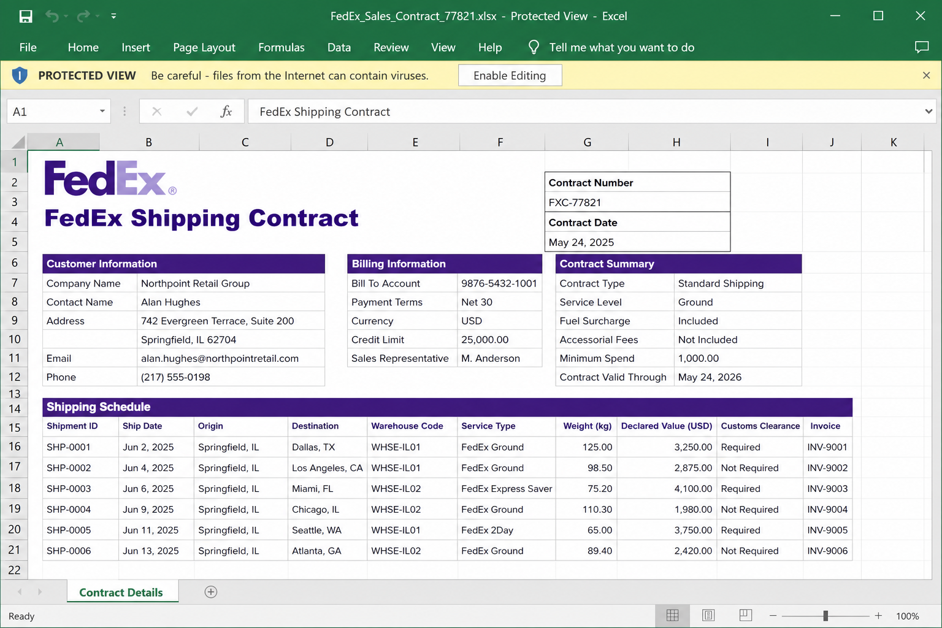Viewport: 942px width, 628px height.
Task: Select column A header
Action: point(59,142)
